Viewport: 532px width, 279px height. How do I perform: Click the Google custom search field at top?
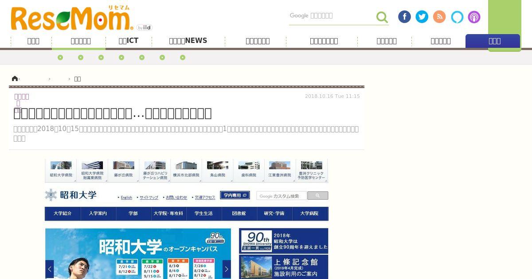(332, 16)
